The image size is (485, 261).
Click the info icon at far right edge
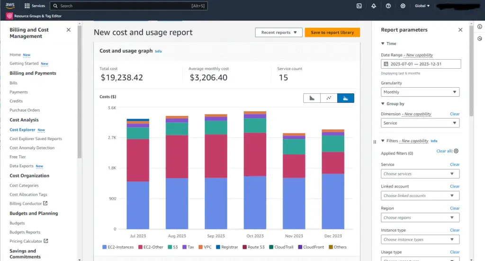click(x=479, y=27)
